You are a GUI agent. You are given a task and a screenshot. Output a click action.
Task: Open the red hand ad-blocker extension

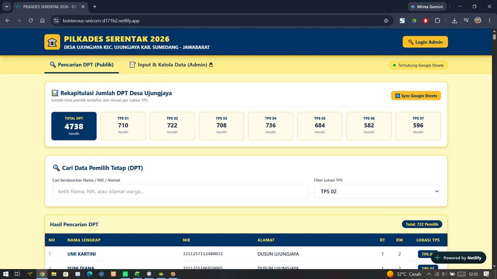pyautogui.click(x=426, y=20)
